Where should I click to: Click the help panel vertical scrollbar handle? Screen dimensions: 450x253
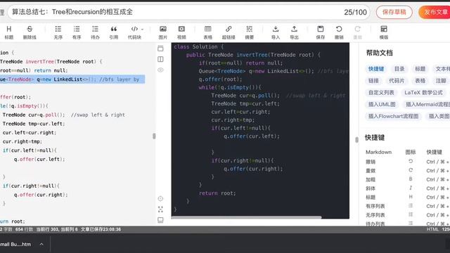point(356,140)
